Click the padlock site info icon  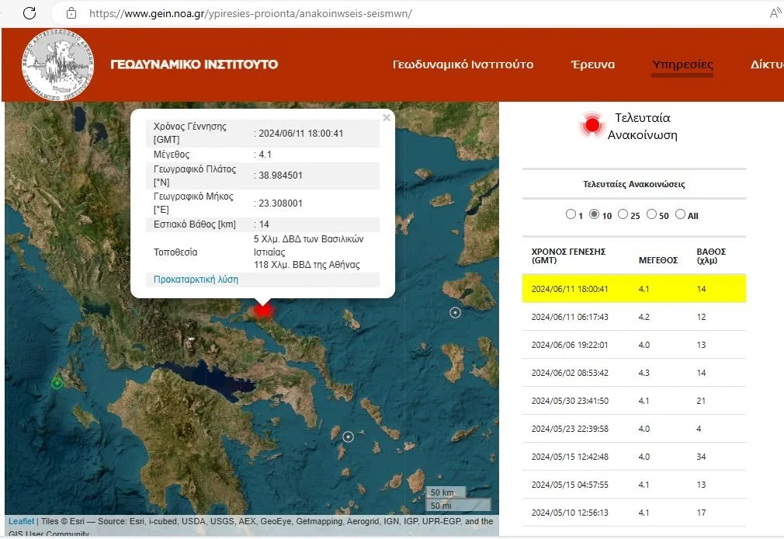(71, 13)
